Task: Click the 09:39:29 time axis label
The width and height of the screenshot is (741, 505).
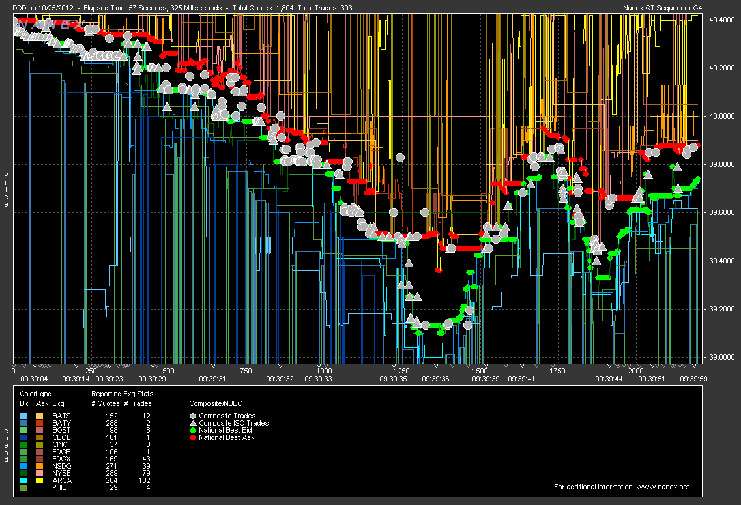Action: pyautogui.click(x=152, y=379)
